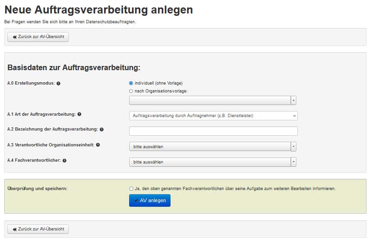Open help icon next to A.0 Erstellungsmodus
Screen dimensions: 387x243
(59, 84)
